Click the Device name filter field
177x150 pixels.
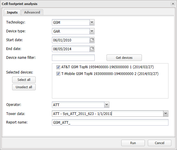click(x=73, y=58)
